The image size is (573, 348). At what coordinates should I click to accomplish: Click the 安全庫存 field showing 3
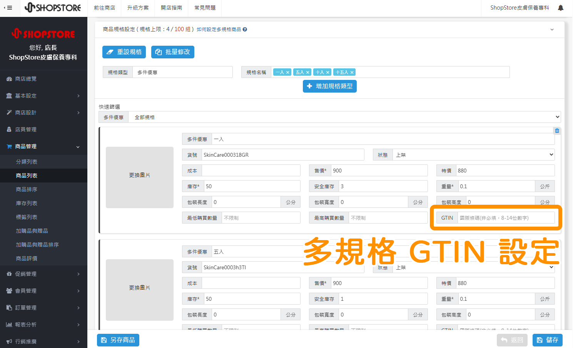pyautogui.click(x=383, y=186)
